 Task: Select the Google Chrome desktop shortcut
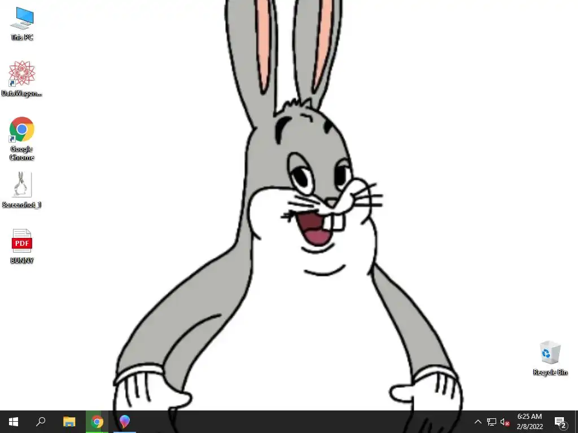tap(22, 139)
